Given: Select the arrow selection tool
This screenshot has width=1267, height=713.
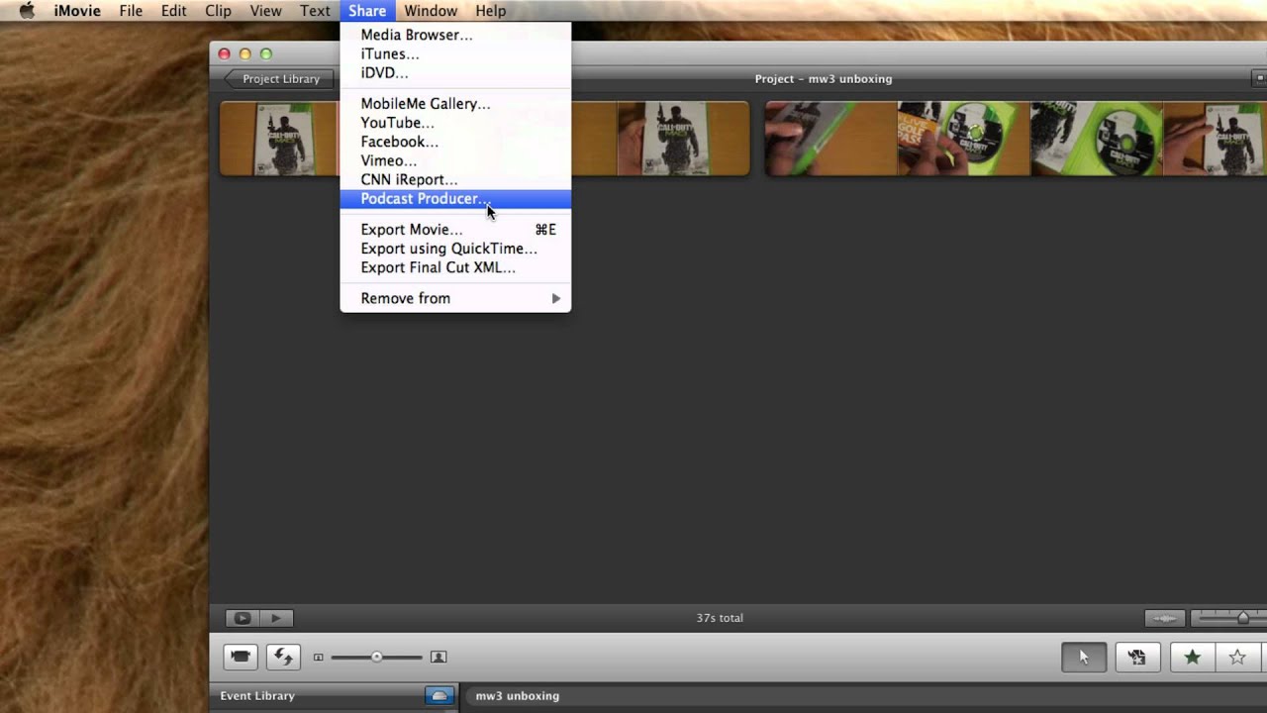Looking at the screenshot, I should 1084,657.
